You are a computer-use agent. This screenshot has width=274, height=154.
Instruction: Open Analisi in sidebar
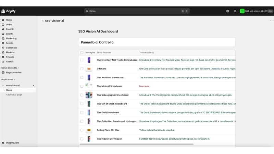tap(10, 62)
